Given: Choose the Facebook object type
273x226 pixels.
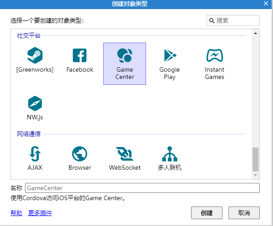Looking at the screenshot, I should pos(80,60).
